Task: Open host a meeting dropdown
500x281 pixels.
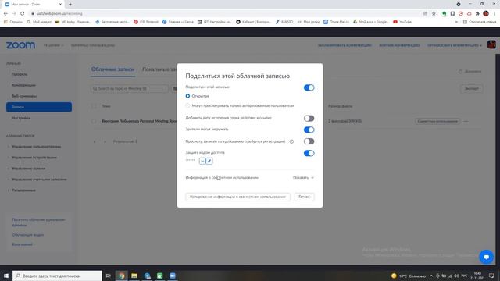Action: point(455,45)
